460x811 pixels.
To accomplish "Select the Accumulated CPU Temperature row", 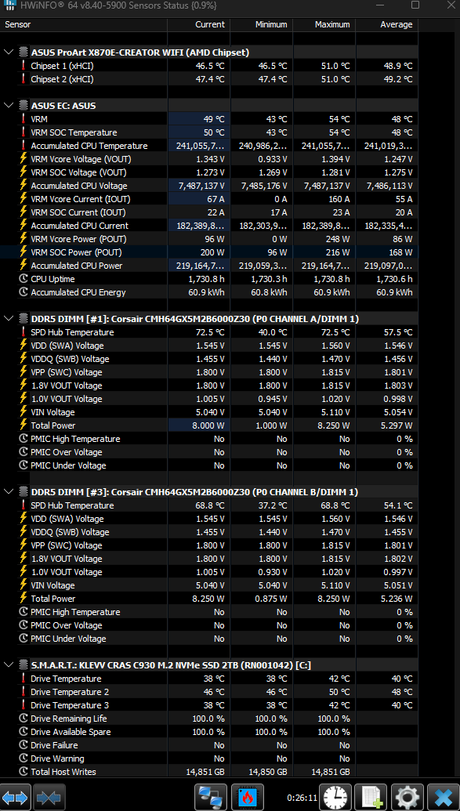I will [209, 146].
